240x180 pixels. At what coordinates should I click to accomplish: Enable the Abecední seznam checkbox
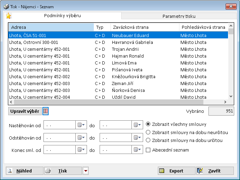(148, 150)
